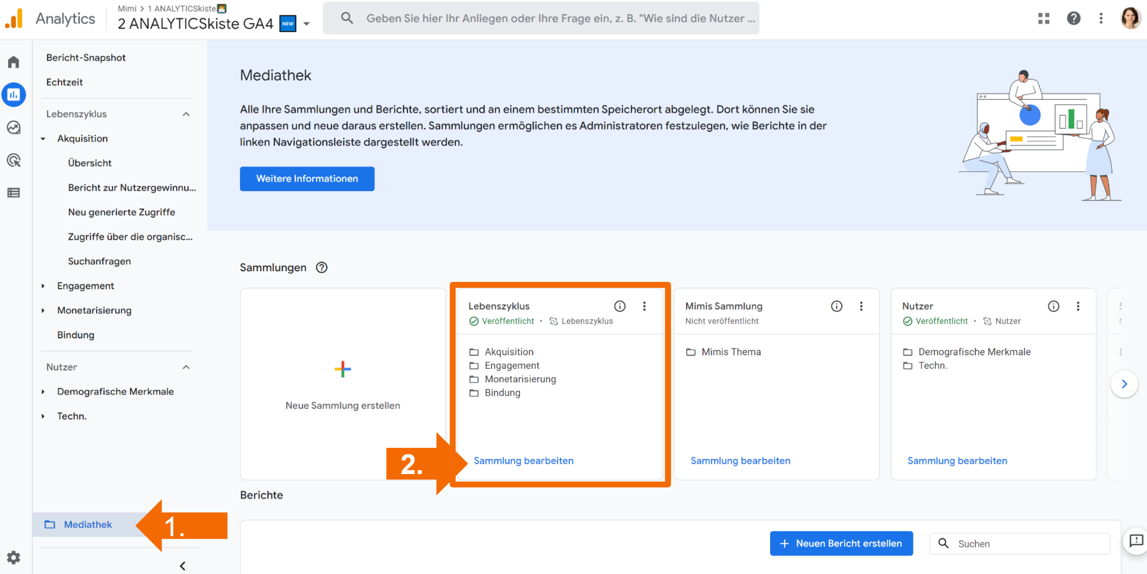
Task: Open the Explore icon in left rail
Action: (14, 128)
